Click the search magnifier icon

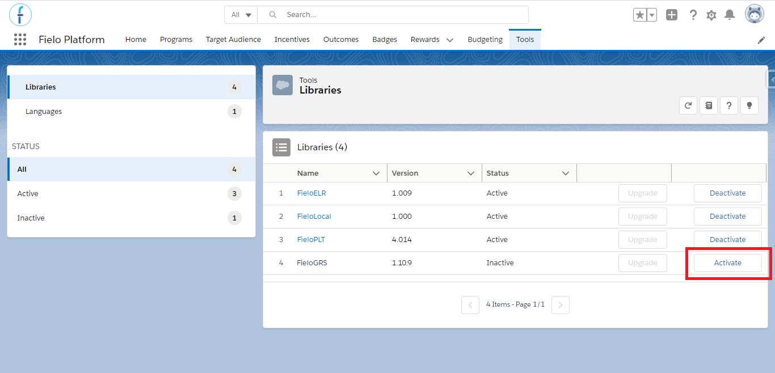[x=273, y=15]
